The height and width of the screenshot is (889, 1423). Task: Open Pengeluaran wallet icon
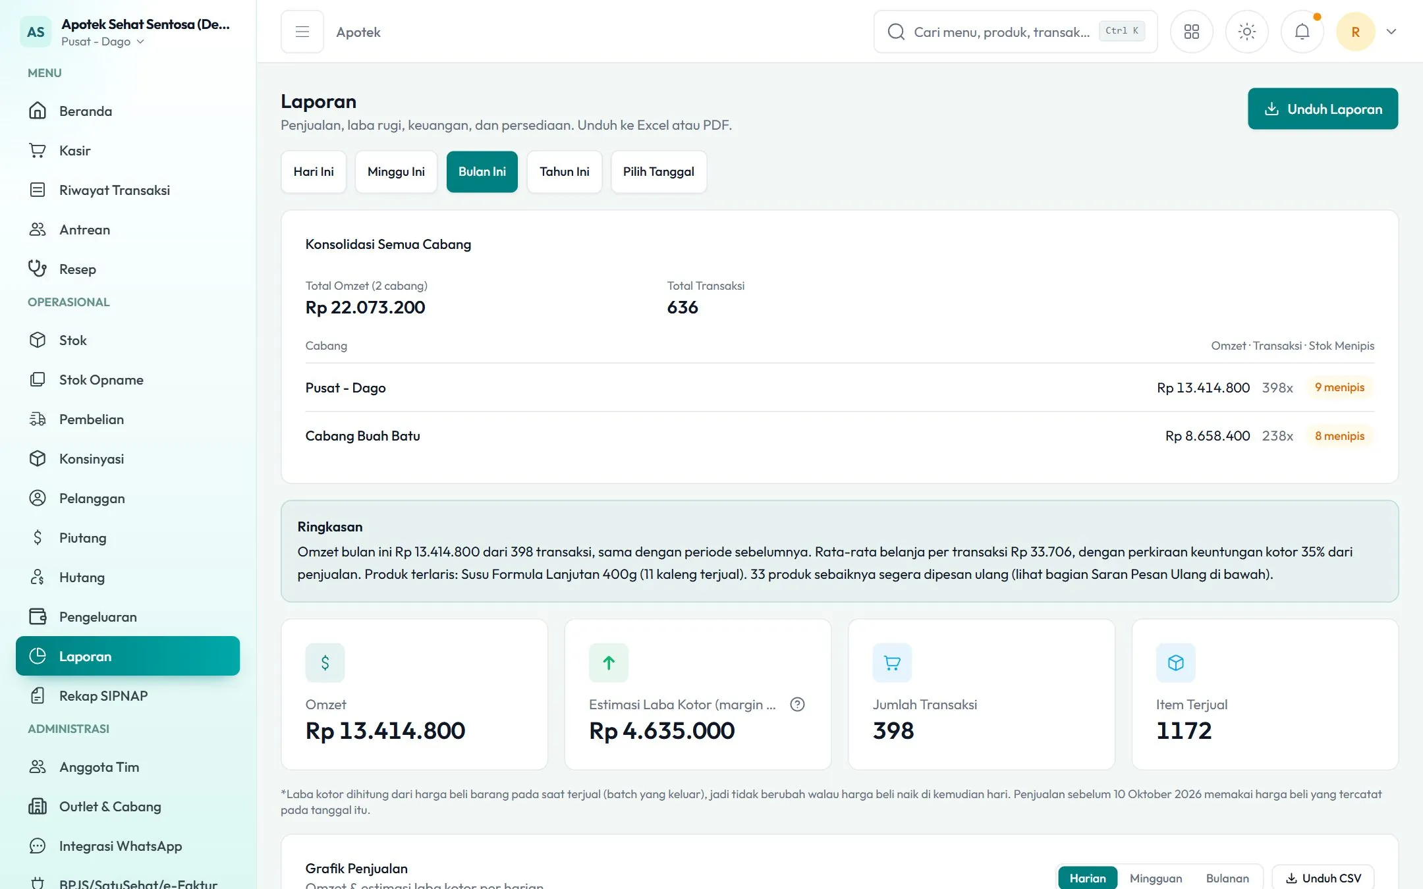38,616
